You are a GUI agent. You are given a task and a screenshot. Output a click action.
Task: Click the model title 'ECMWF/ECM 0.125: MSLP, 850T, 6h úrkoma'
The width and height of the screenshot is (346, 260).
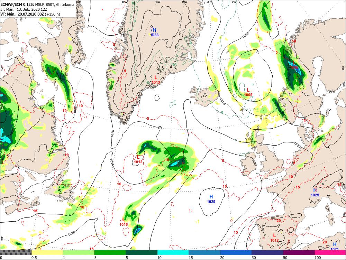click(37, 4)
